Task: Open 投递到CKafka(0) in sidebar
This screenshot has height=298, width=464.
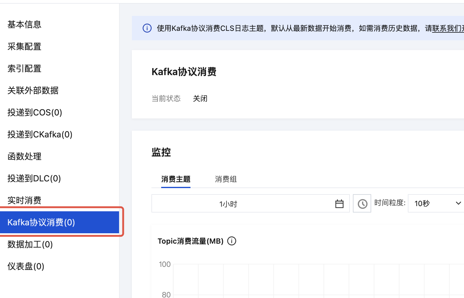Action: pyautogui.click(x=40, y=134)
